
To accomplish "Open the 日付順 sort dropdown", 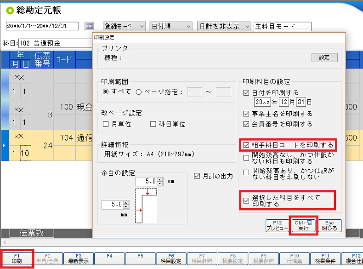I will tap(171, 26).
